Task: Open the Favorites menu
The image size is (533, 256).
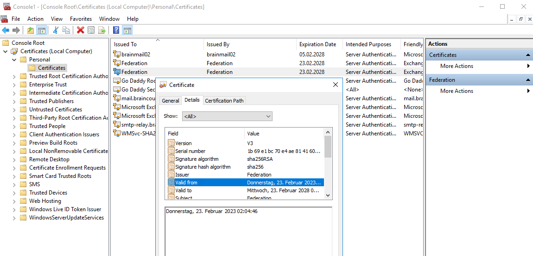Action: [81, 19]
